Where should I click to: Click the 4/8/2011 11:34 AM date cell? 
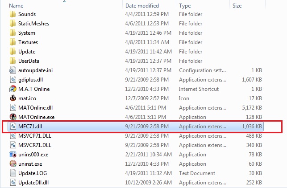[x=147, y=42]
